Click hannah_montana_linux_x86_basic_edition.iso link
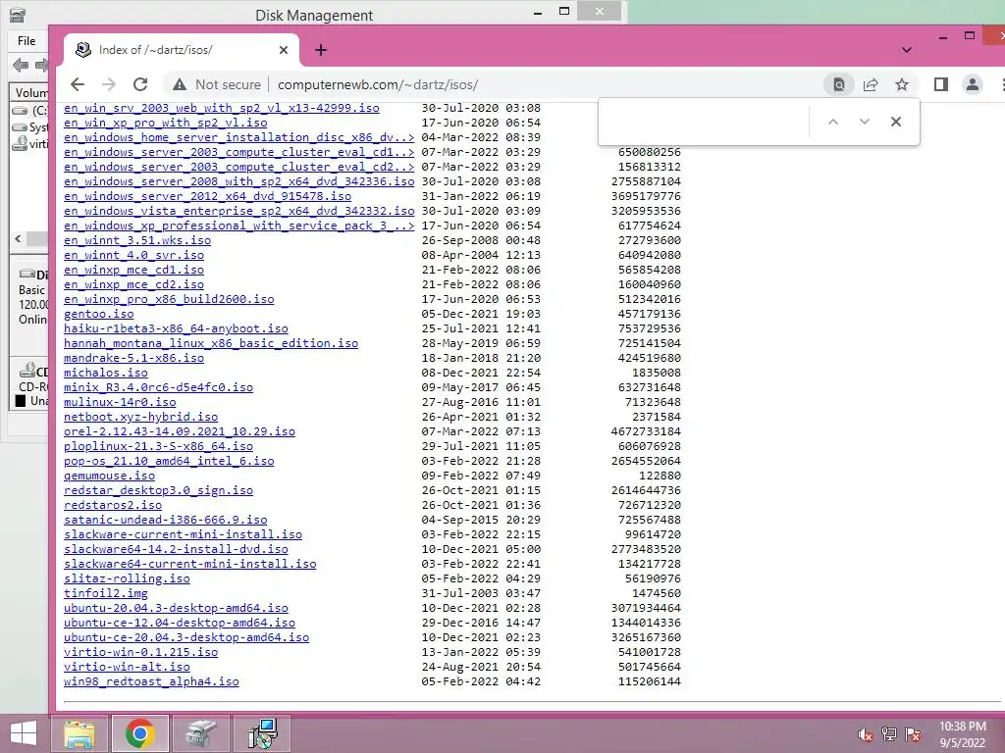 211,343
